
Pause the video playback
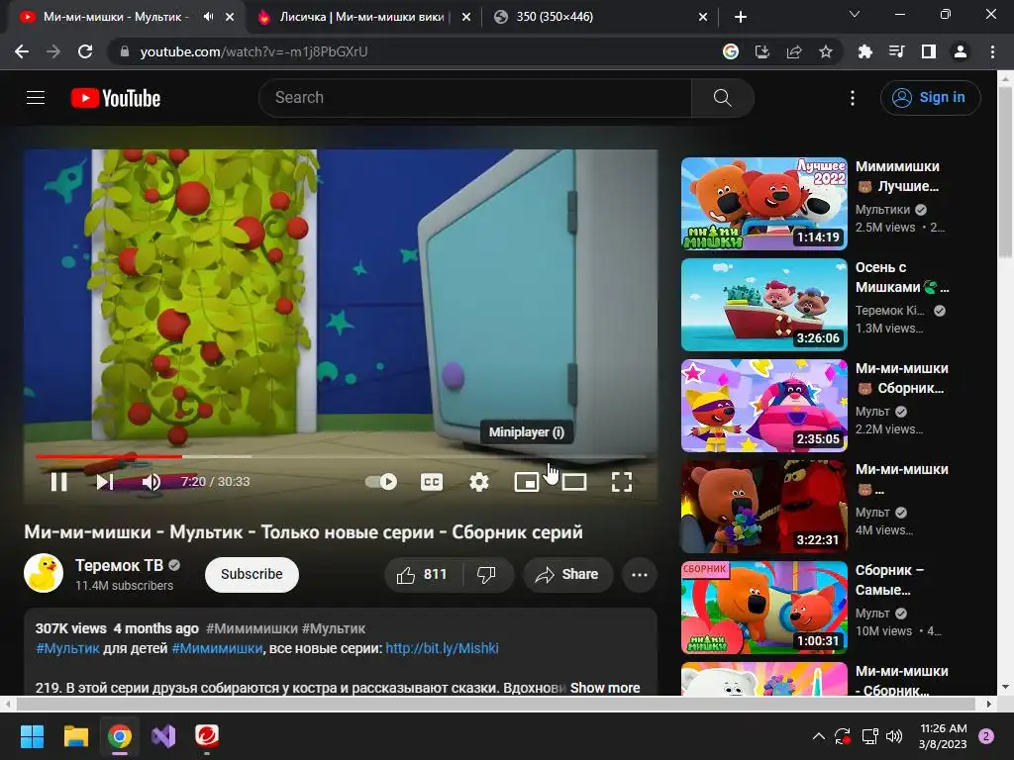coord(58,482)
